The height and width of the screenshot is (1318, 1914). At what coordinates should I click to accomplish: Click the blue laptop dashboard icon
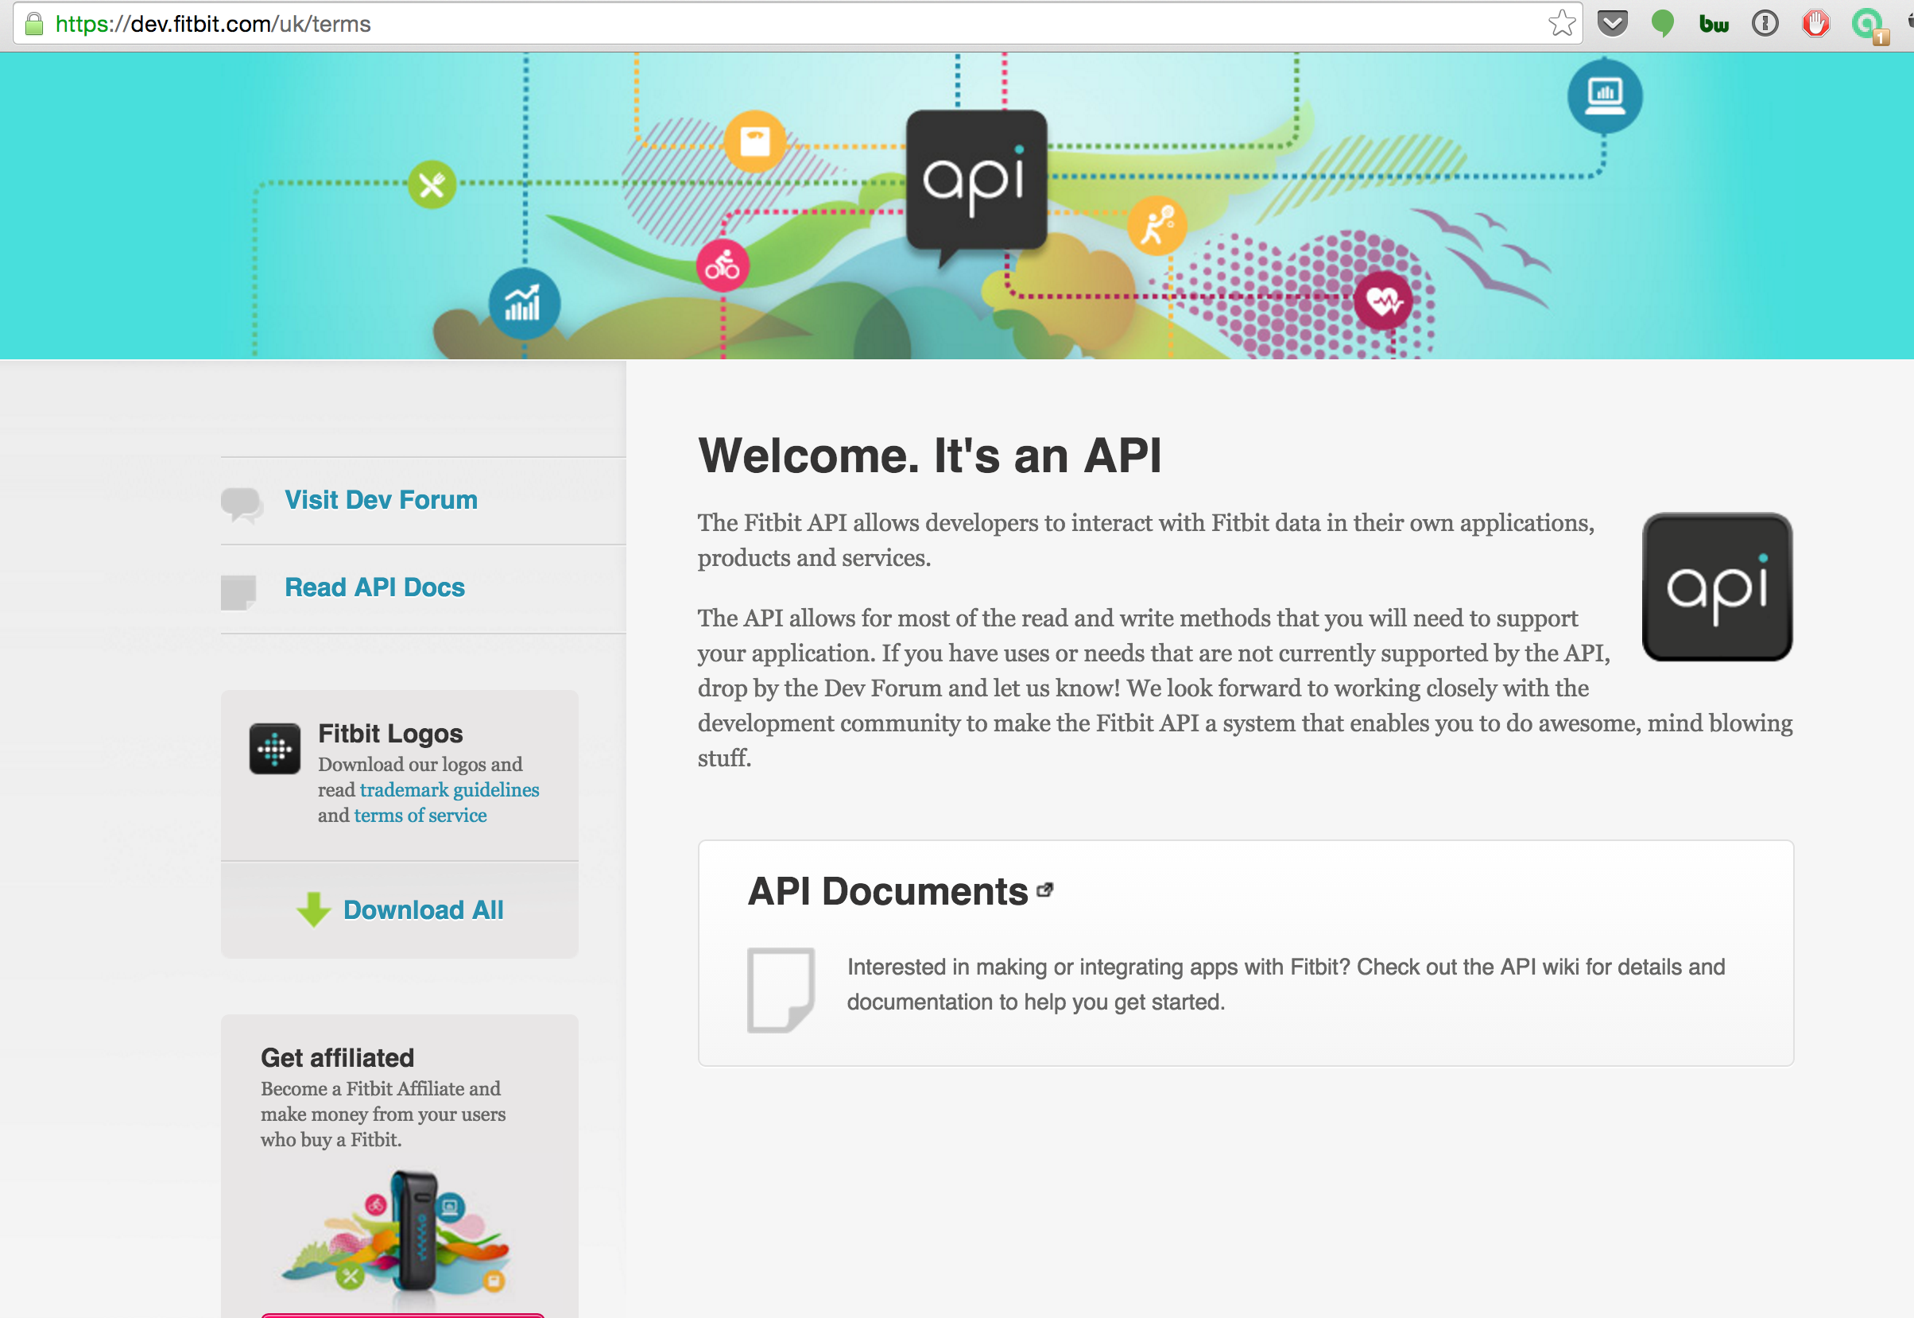tap(1604, 96)
